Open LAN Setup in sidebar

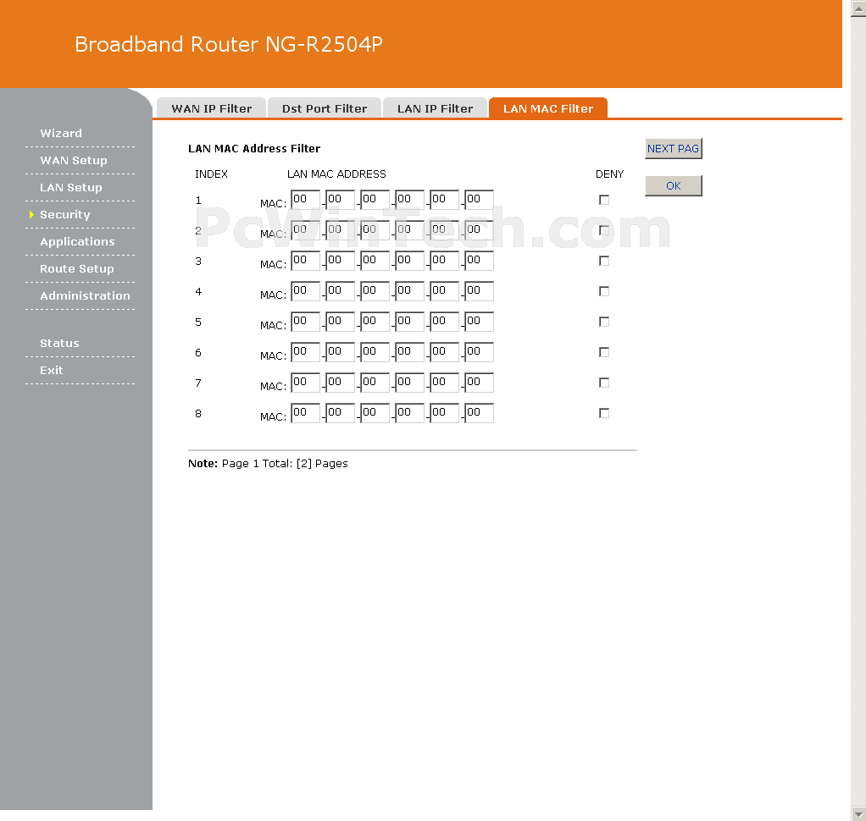coord(70,187)
